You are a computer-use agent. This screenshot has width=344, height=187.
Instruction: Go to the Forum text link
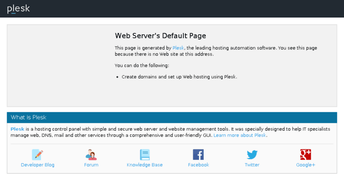click(x=91, y=165)
